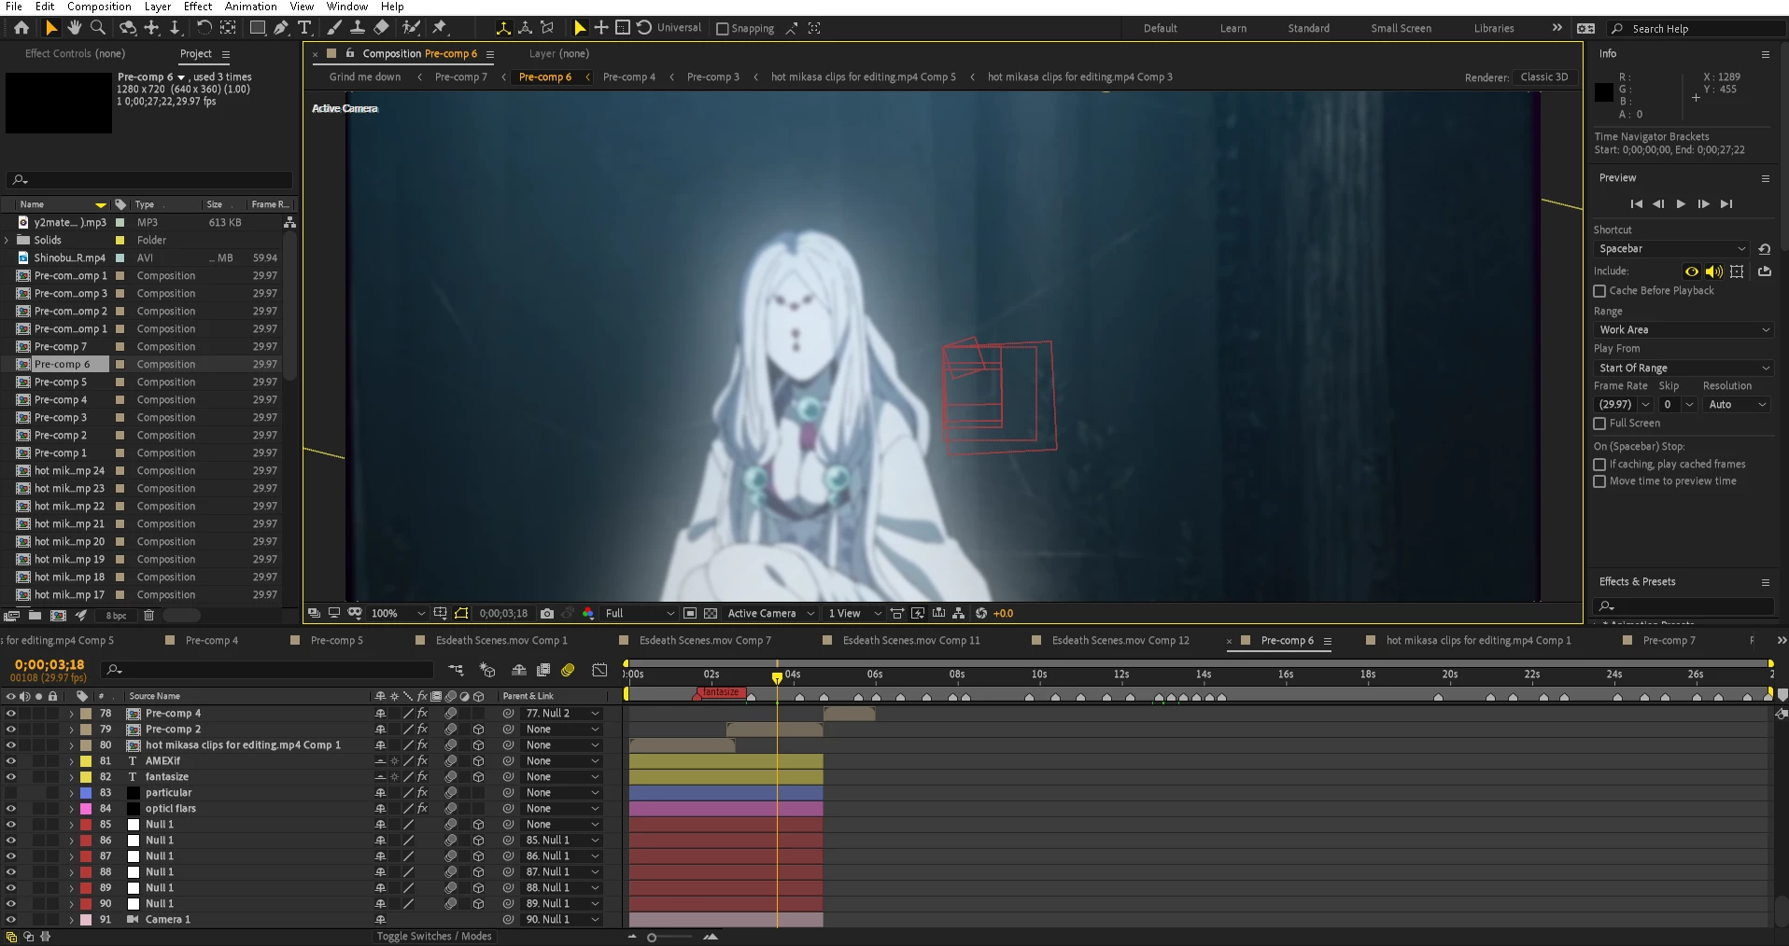
Task: Check 'If caching, play cached frames'
Action: (1599, 465)
